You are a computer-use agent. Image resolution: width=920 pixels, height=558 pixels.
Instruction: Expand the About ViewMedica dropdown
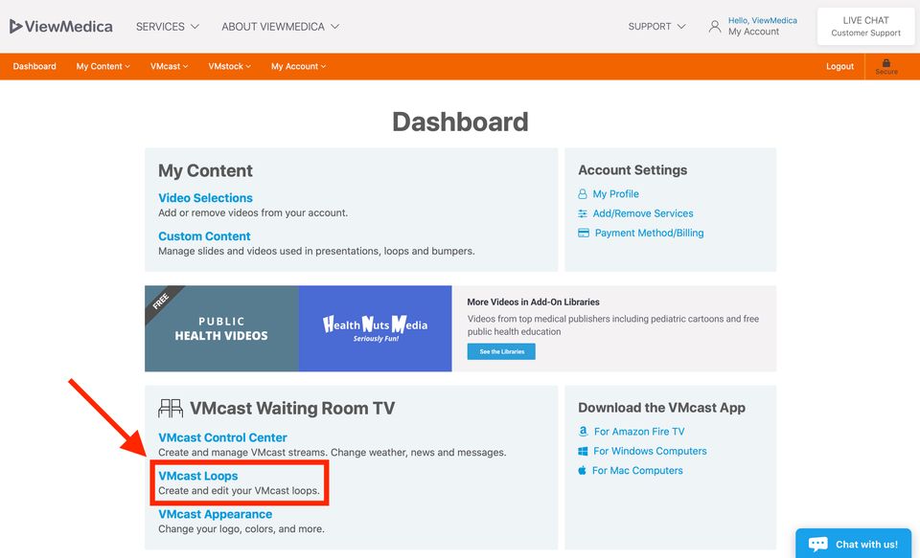280,27
